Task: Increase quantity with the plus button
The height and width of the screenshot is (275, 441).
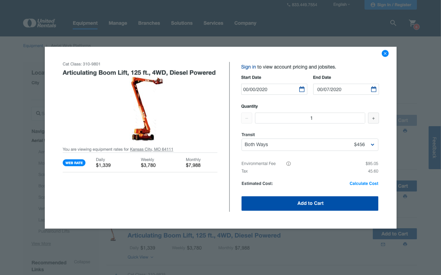Action: 373,118
